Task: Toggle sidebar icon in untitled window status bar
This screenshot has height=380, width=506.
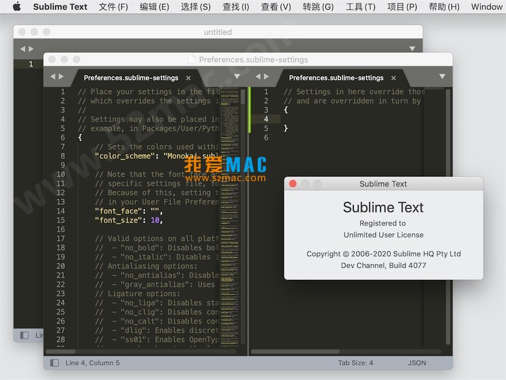Action: click(25, 335)
